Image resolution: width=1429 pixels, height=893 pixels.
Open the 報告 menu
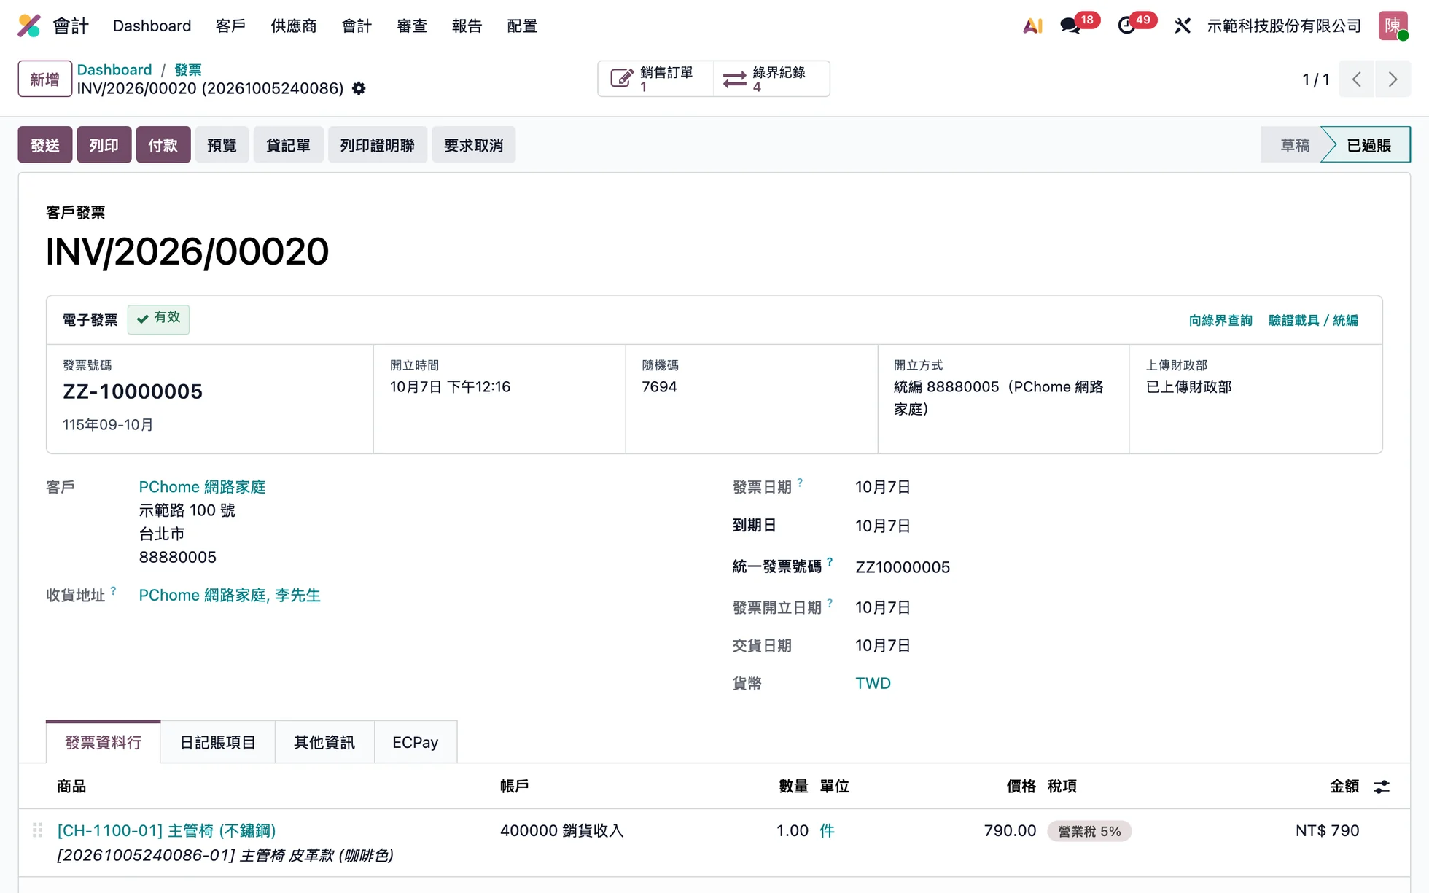467,26
